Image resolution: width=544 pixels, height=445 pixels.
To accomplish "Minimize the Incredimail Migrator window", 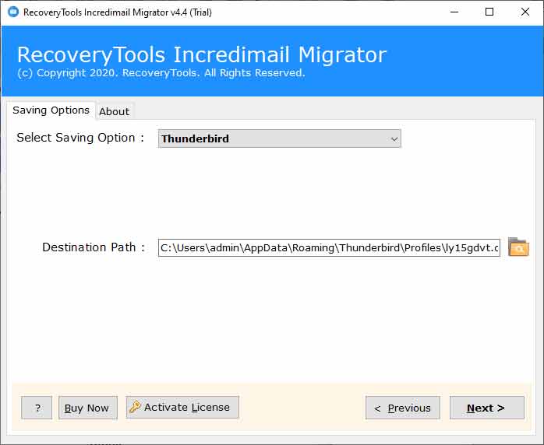I will pyautogui.click(x=454, y=12).
